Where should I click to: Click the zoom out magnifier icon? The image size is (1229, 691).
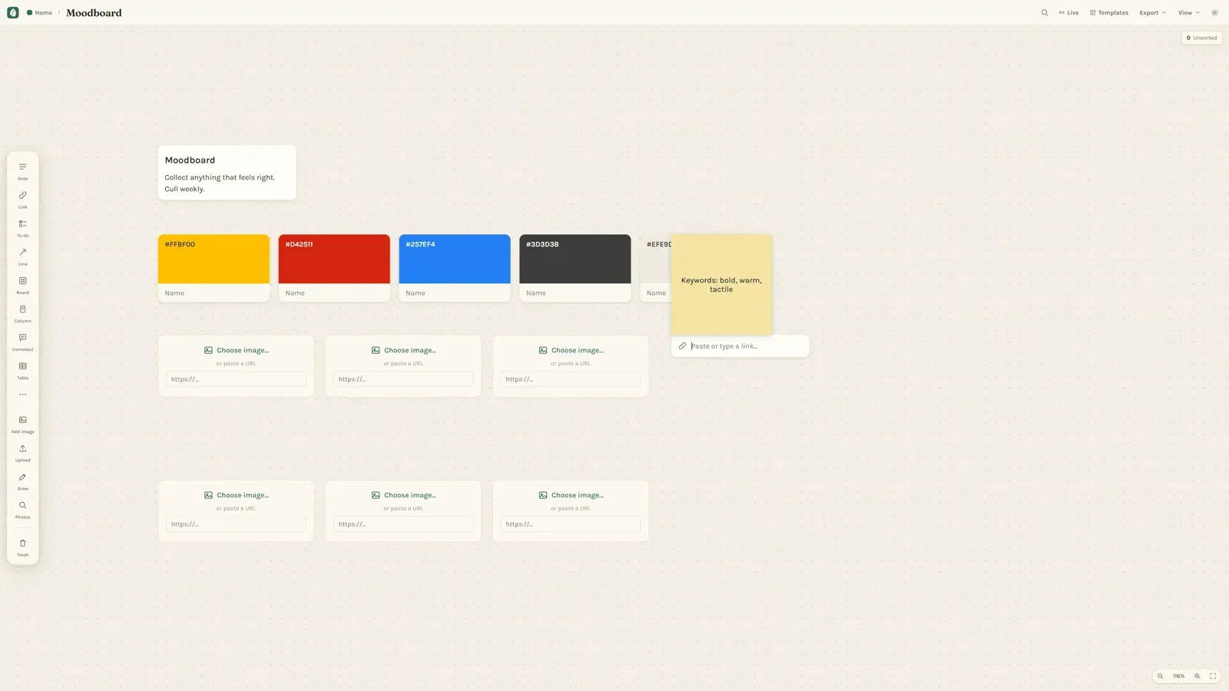pos(1160,676)
